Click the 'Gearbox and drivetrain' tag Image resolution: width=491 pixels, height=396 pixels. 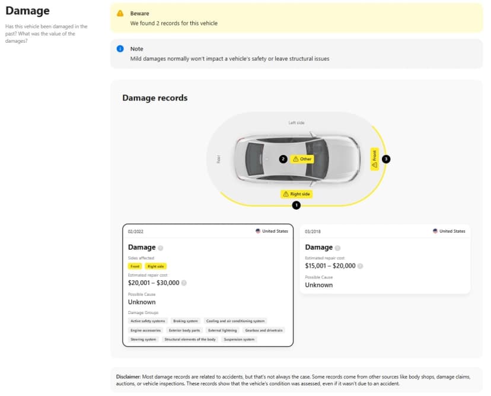(x=264, y=330)
